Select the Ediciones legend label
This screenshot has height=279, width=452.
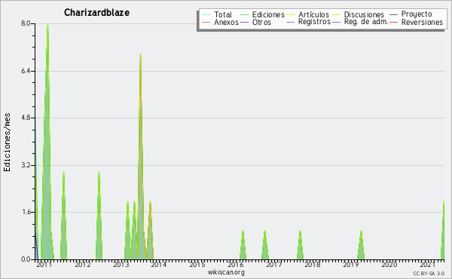point(268,14)
